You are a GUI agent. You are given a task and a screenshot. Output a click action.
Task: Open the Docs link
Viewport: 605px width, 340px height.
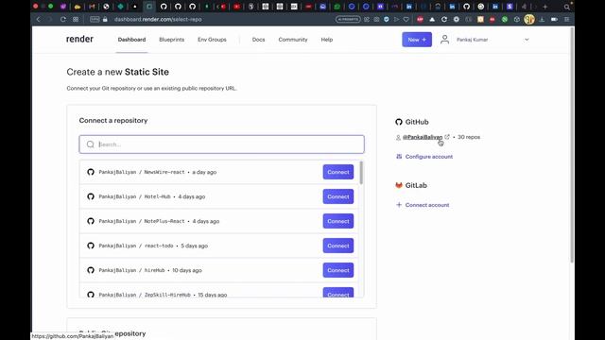258,40
